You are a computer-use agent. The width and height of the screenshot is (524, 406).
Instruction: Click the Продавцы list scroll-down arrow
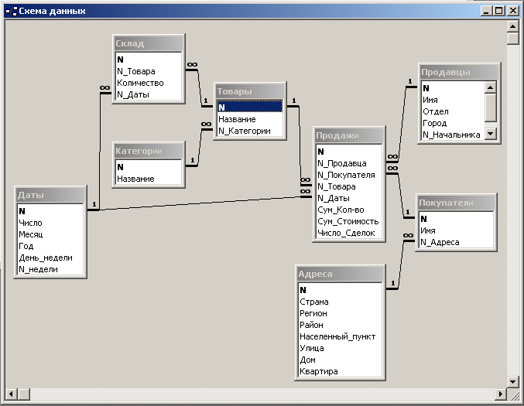coord(490,134)
